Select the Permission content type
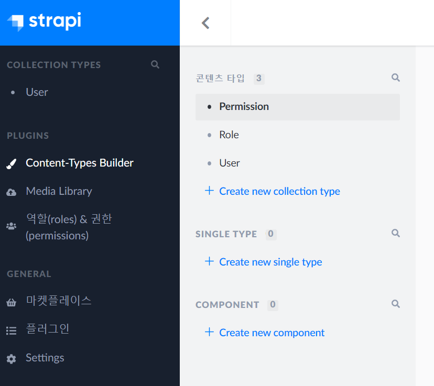 (298, 107)
